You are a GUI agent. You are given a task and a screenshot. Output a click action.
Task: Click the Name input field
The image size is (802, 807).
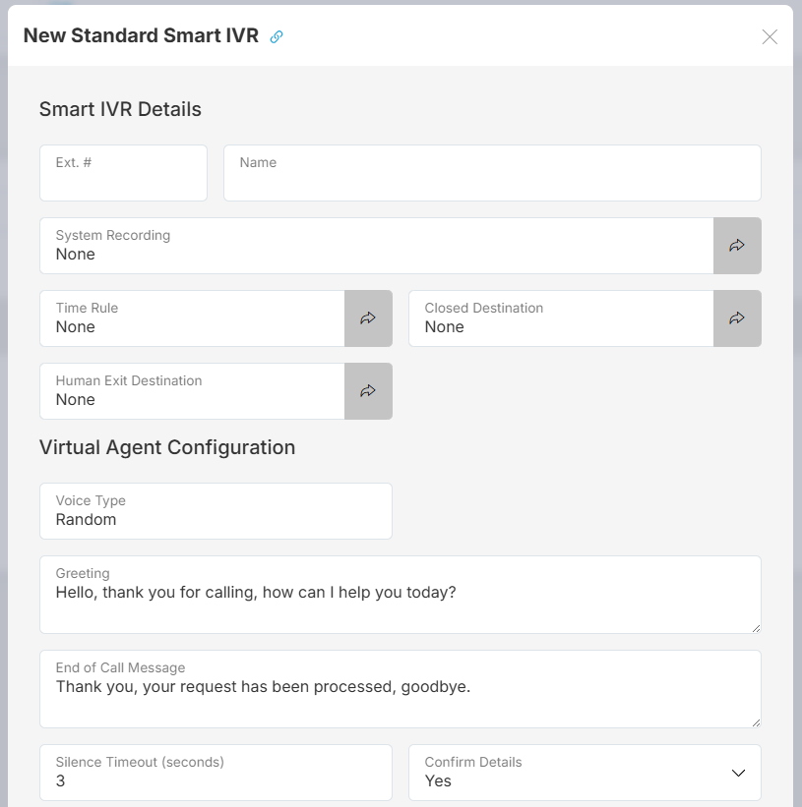(492, 172)
